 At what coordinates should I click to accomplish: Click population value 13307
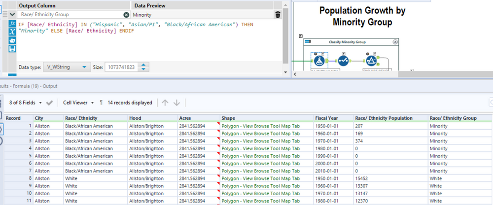[361, 186]
